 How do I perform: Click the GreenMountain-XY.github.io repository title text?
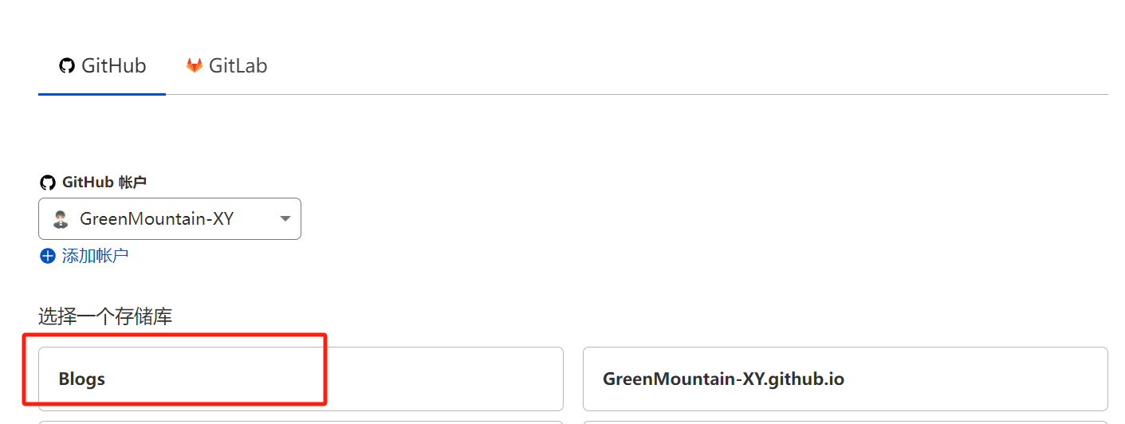click(x=723, y=379)
